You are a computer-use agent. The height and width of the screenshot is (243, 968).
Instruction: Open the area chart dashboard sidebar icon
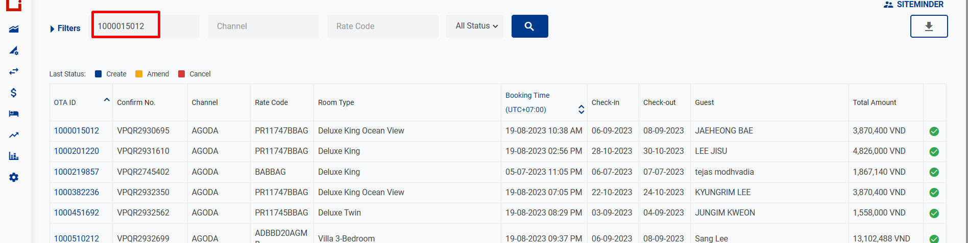tap(14, 29)
